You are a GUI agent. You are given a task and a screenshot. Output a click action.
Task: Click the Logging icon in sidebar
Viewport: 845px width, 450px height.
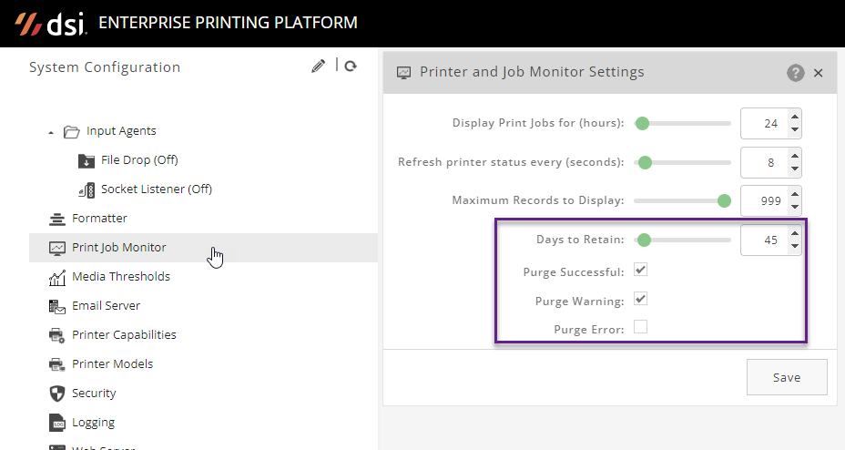click(57, 423)
